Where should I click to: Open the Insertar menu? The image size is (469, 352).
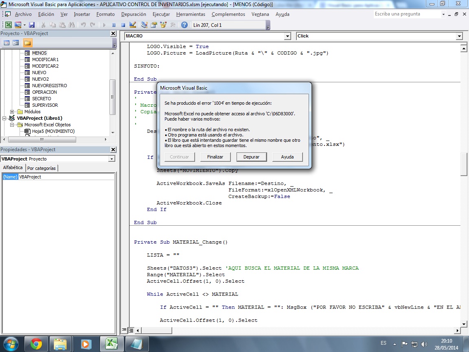[82, 14]
